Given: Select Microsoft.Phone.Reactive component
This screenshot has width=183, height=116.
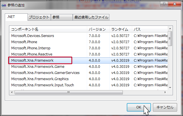Looking at the screenshot, I should (32, 54).
